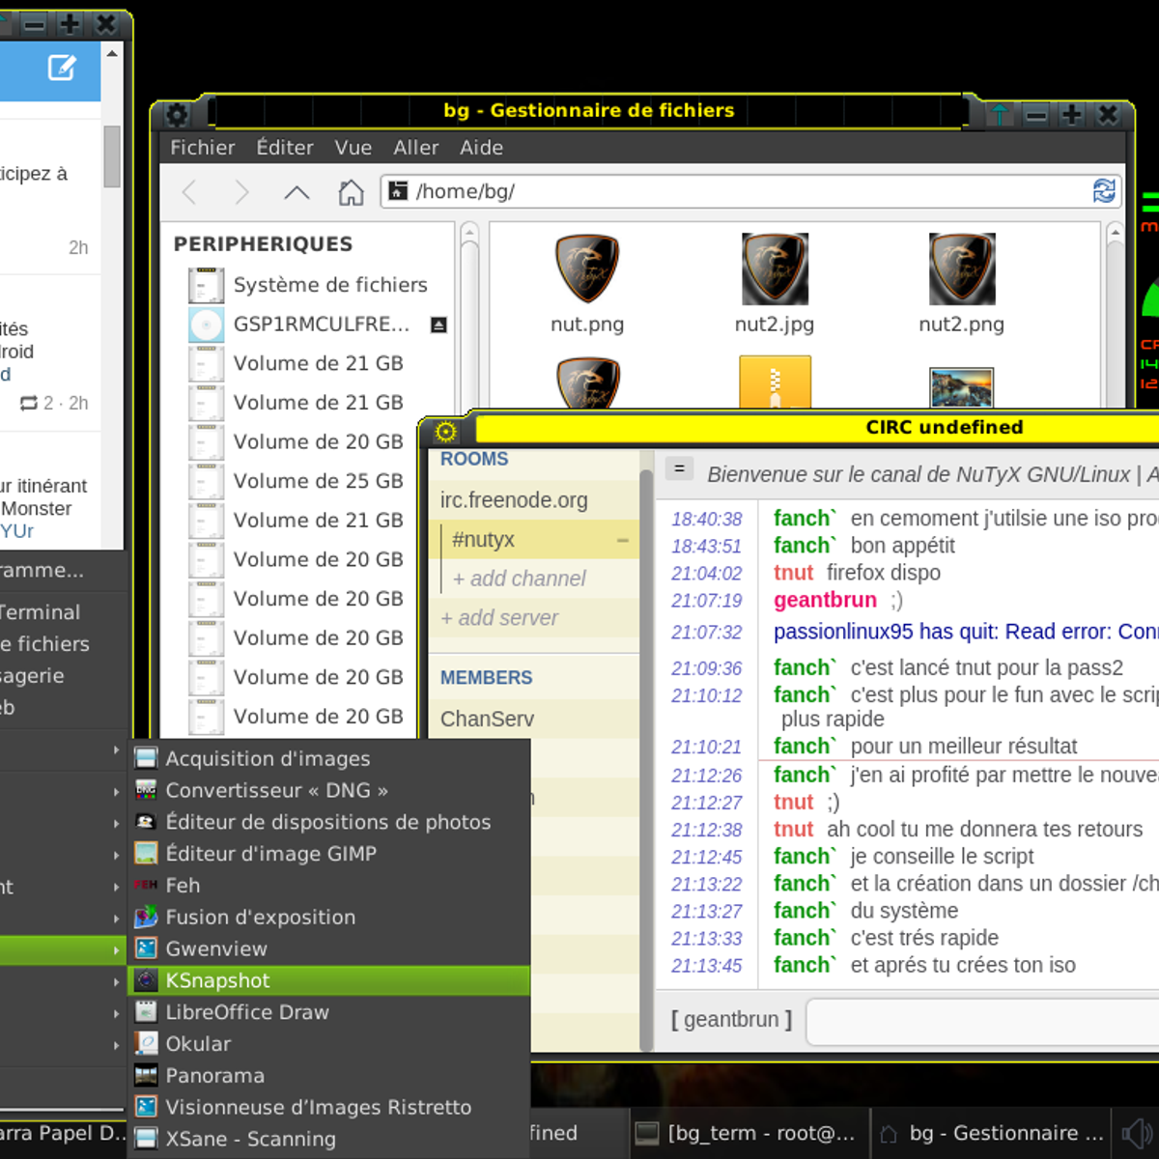
Task: Select Éditeur d'image GIMP menu entry
Action: coord(270,854)
